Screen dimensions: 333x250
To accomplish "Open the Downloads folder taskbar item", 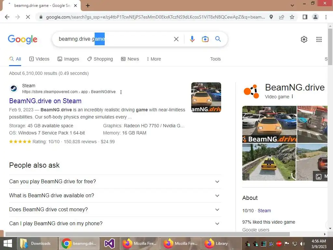I will [x=37, y=243].
